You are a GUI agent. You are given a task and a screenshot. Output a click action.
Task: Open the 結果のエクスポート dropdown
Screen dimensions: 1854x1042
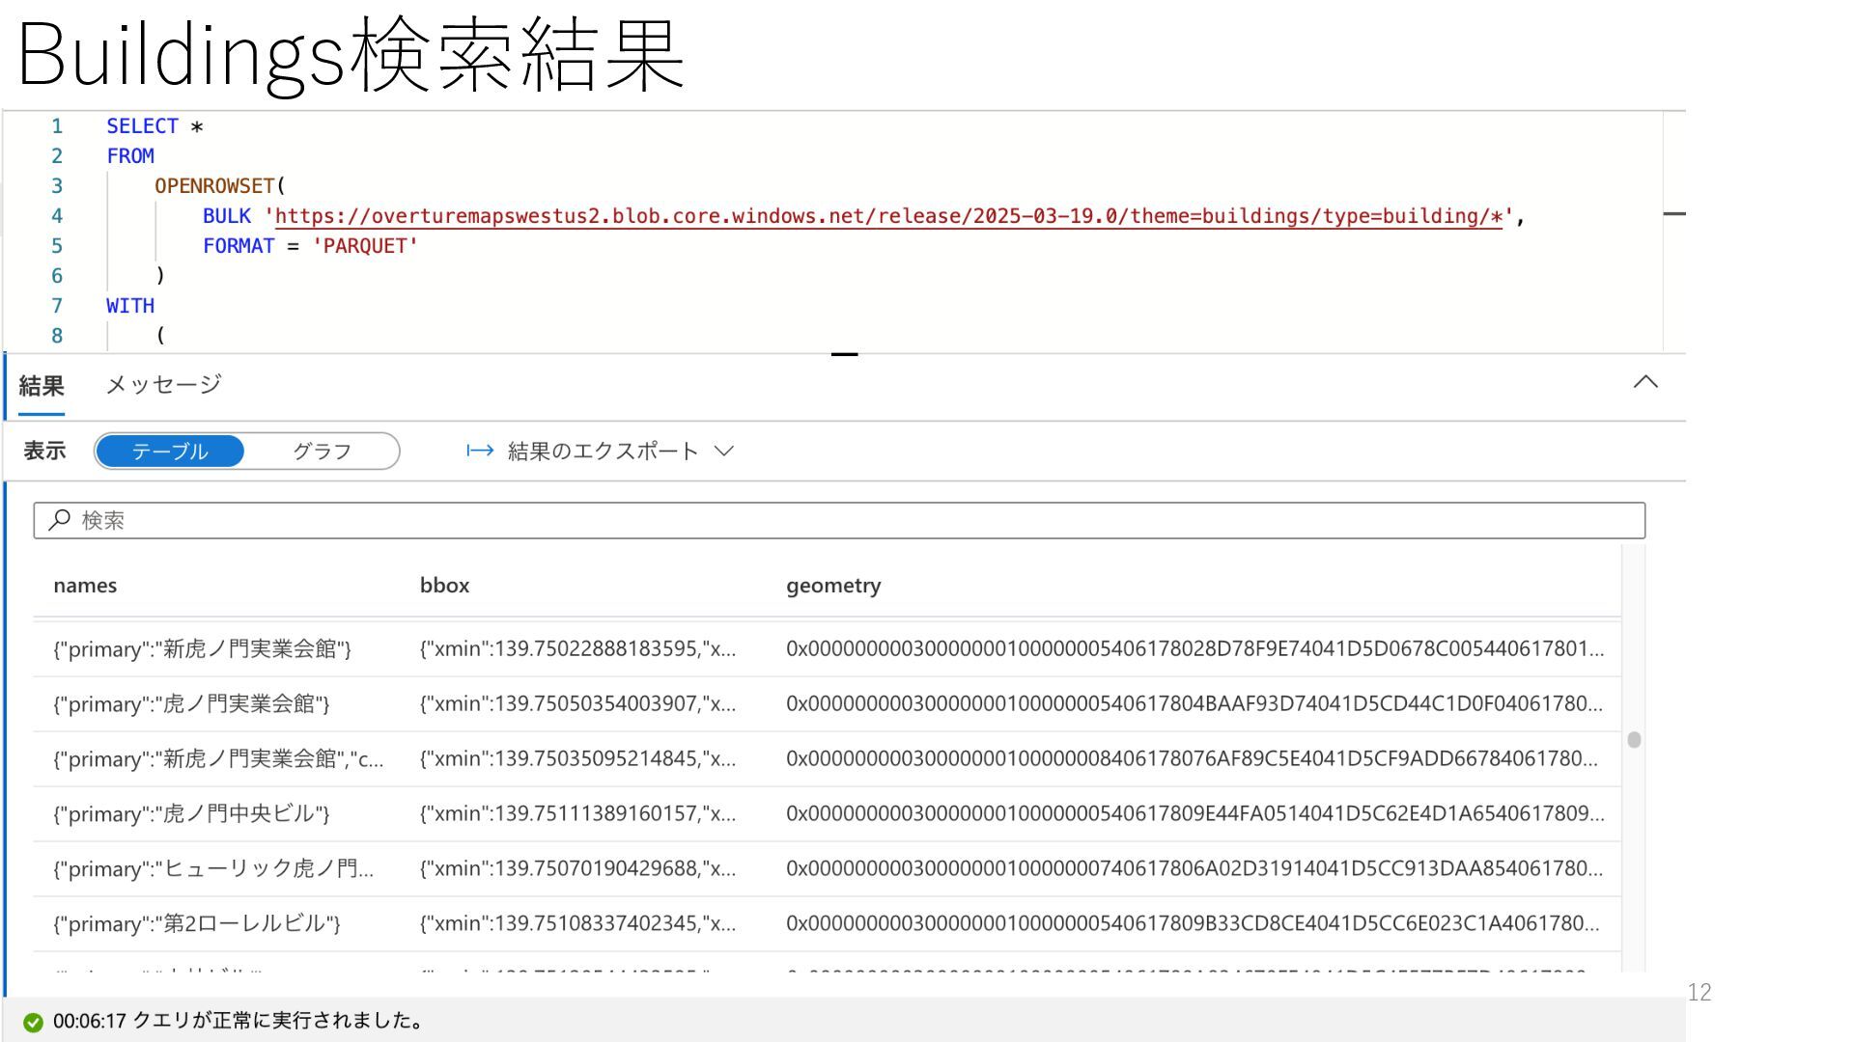pos(601,451)
